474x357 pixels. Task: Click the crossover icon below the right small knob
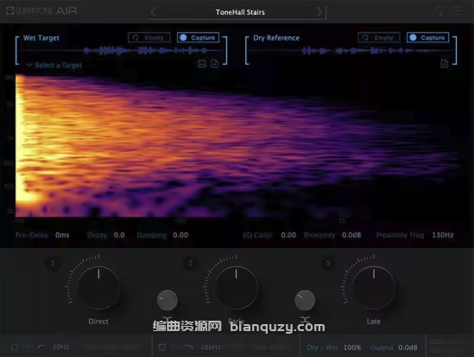[305, 320]
